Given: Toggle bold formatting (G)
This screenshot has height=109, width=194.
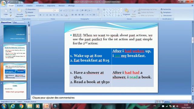Looking at the screenshot, I should [40, 15].
